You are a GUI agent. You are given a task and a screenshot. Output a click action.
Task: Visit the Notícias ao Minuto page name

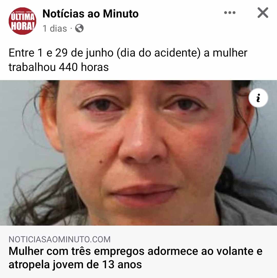[x=91, y=14]
